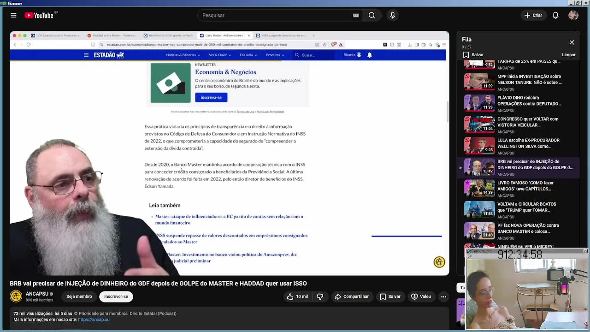Viewport: 590px width, 332px height.
Task: Click the Seja membro button
Action: (79, 296)
